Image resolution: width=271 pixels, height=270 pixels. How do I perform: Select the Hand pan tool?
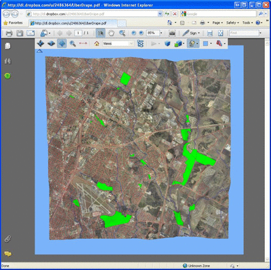tap(111, 33)
